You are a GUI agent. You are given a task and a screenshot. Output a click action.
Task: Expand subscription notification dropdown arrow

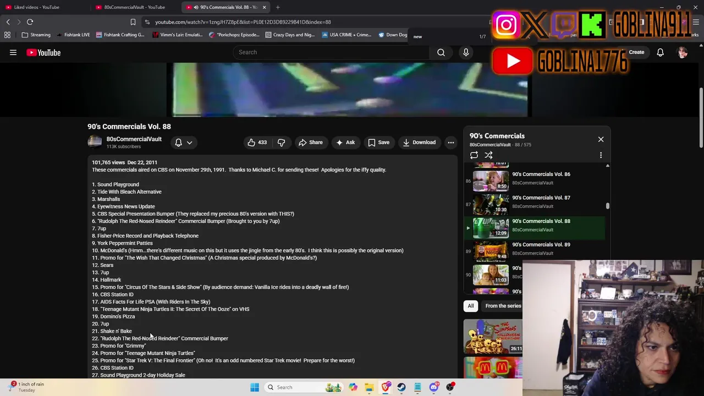pos(189,142)
